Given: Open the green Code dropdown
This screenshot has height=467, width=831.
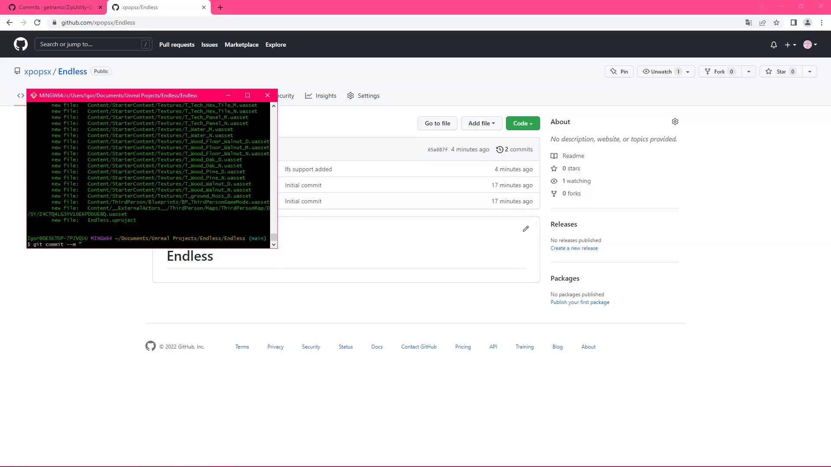Looking at the screenshot, I should (x=523, y=123).
